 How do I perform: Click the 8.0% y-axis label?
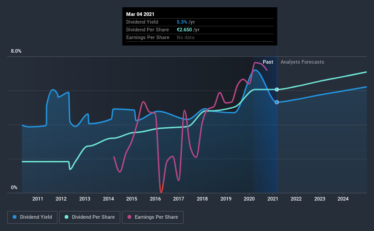(16, 51)
